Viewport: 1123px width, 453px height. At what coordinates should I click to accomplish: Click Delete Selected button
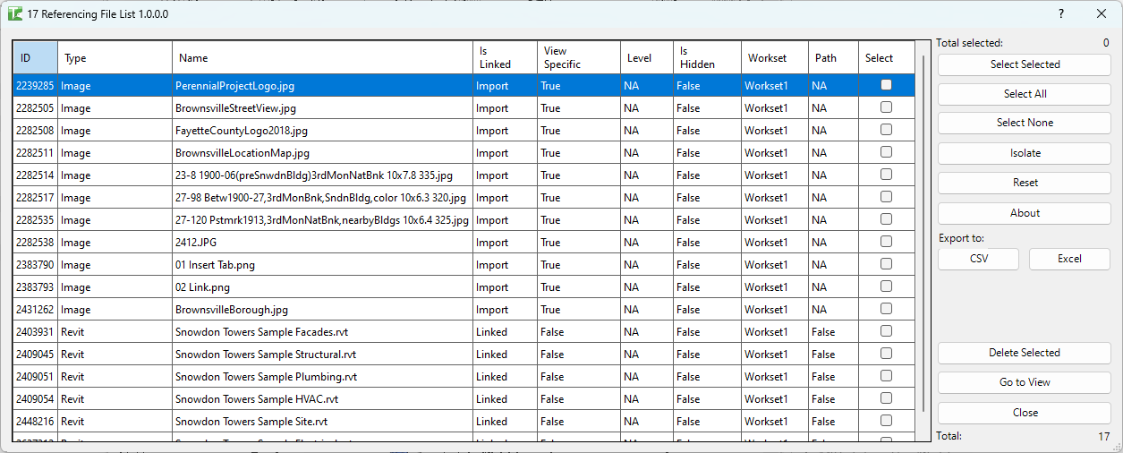(1025, 353)
